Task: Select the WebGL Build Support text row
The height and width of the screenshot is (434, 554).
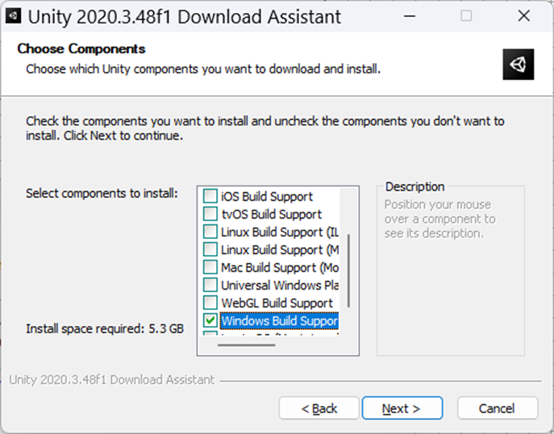Action: (x=277, y=303)
